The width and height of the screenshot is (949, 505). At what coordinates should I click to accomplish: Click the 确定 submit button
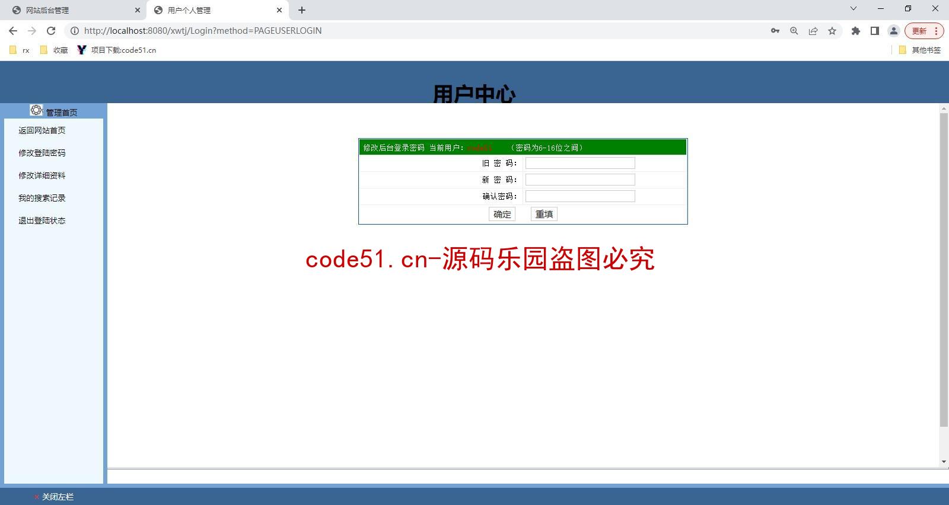point(502,214)
